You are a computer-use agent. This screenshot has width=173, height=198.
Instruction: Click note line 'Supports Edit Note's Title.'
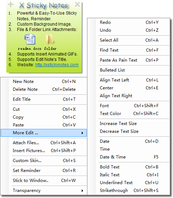(42, 59)
